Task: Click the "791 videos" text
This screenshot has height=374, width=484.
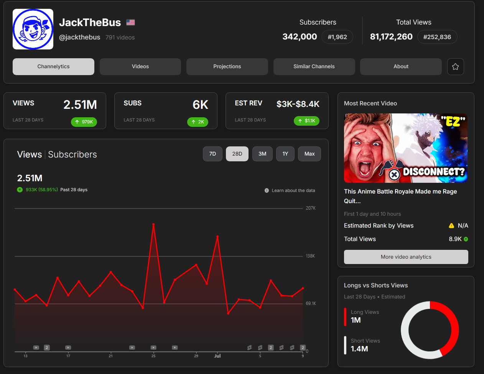Action: 120,38
